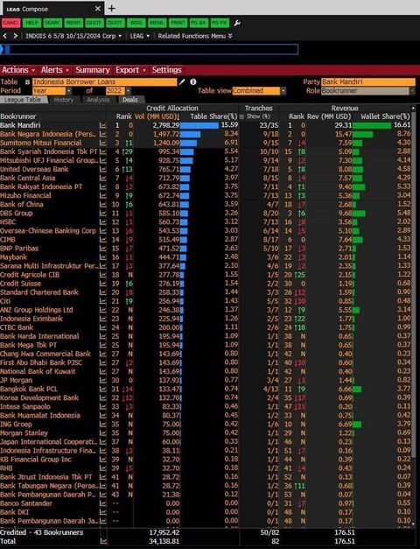Open chart icon for Credit Suisse row
420x549 pixels.
[x=103, y=284]
